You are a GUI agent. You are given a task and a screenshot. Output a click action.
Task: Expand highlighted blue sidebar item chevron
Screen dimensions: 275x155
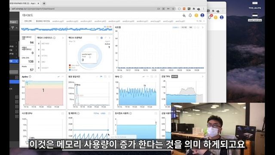[x=16, y=61]
